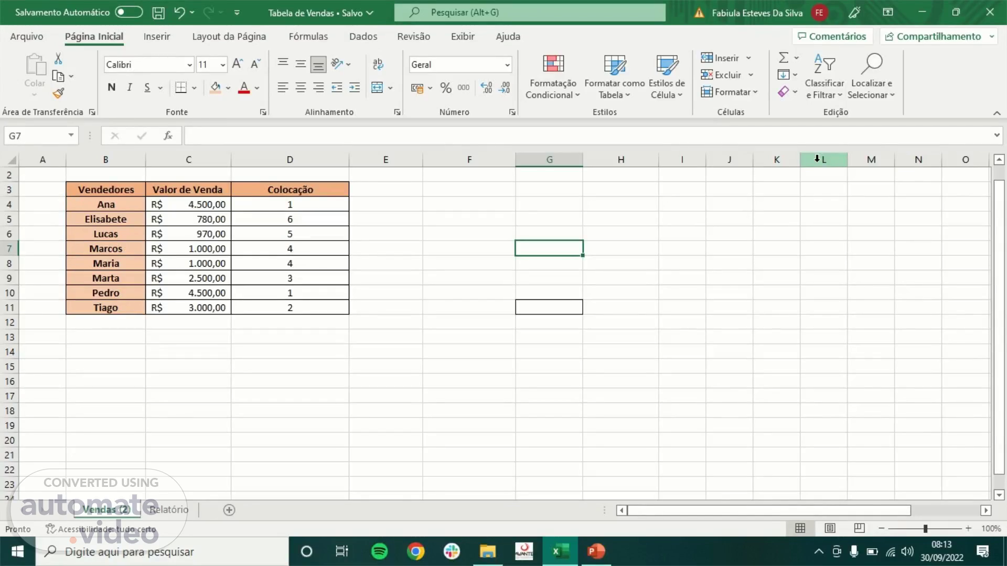
Task: Click the Comentários button
Action: point(832,36)
